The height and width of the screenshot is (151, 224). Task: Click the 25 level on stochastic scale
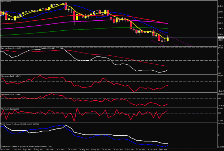click(219, 67)
